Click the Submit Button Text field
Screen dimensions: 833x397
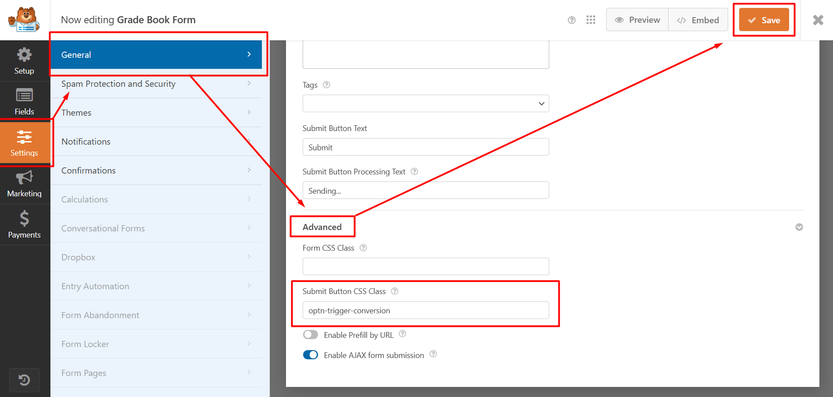(x=425, y=147)
